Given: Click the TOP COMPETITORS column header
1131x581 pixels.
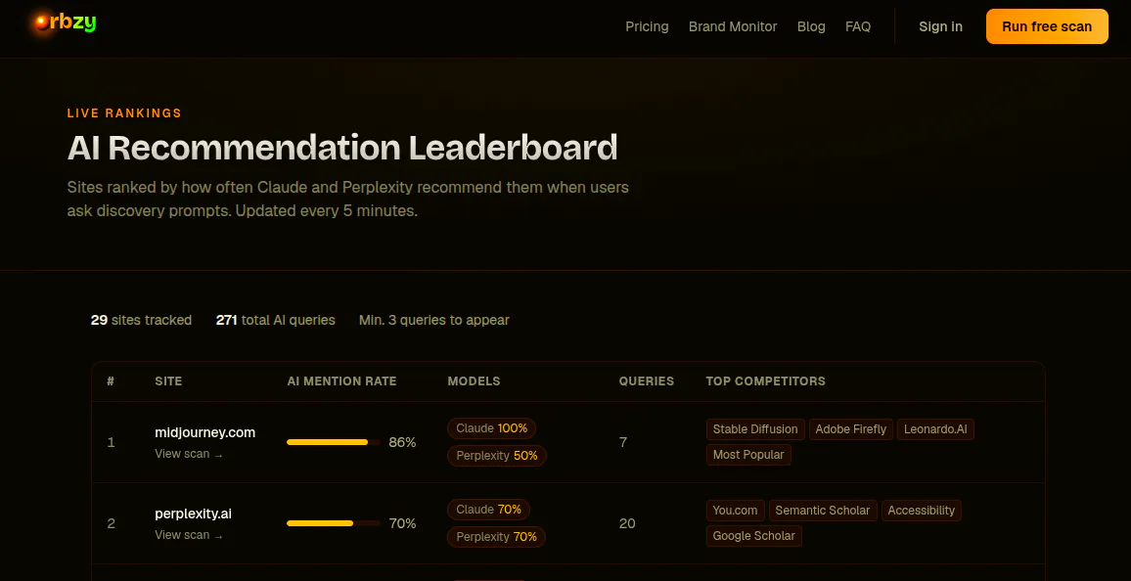Looking at the screenshot, I should pyautogui.click(x=766, y=381).
